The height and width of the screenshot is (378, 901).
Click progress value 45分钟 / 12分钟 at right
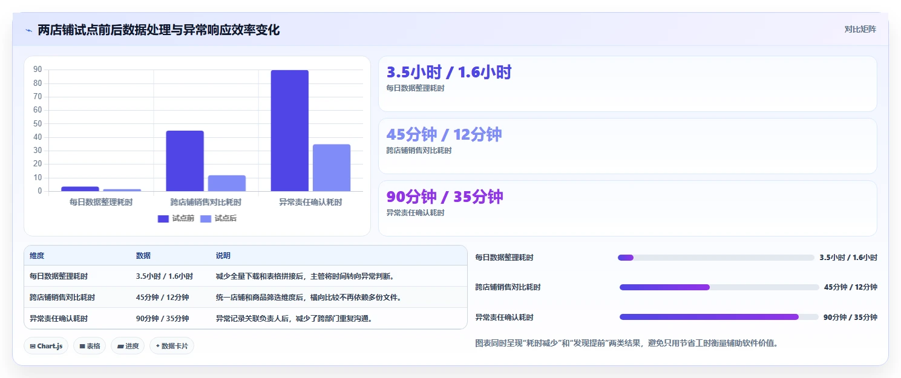click(851, 287)
